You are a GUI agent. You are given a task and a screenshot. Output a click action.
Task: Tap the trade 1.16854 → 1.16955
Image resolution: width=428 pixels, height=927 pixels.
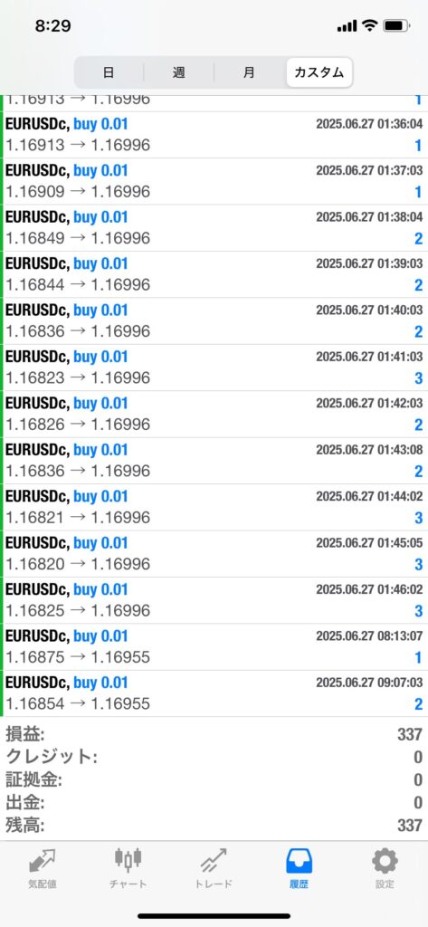[214, 694]
